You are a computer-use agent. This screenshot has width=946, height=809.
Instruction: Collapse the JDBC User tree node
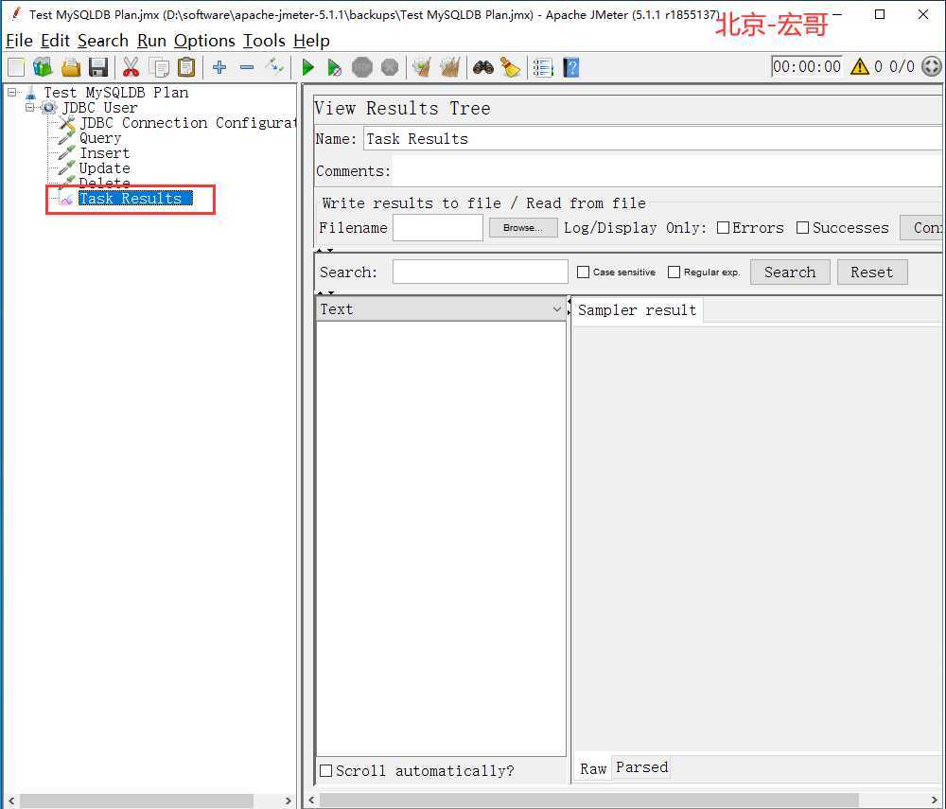29,107
